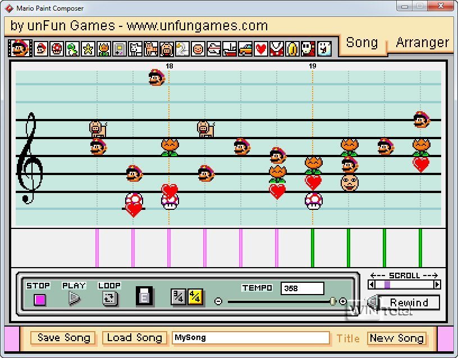The image size is (458, 358).
Task: Click the measure 19 marker number
Action: [x=313, y=66]
